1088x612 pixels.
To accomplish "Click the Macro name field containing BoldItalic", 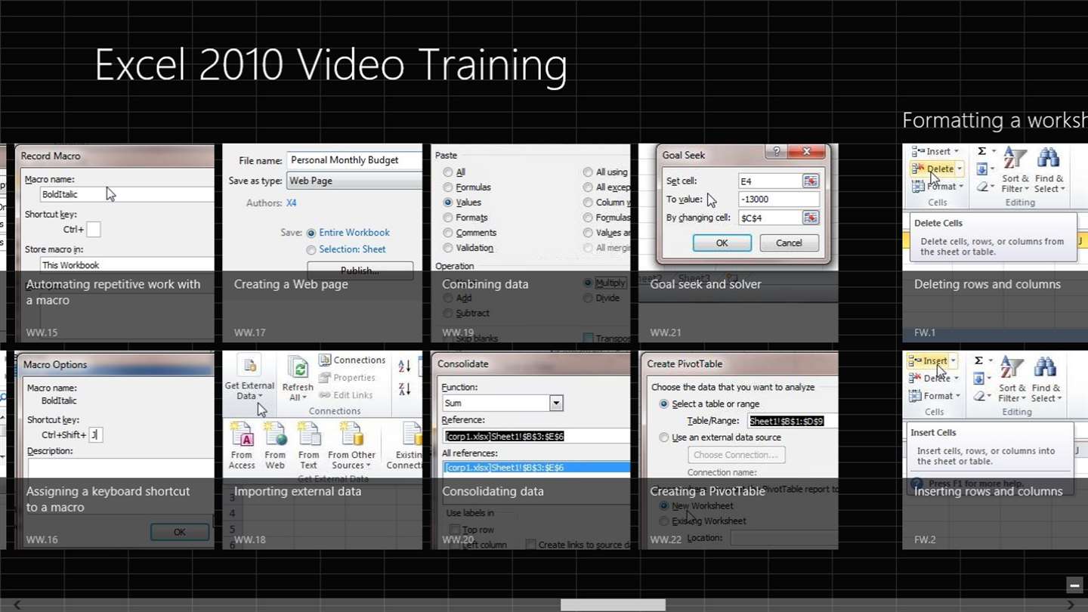I will pos(127,194).
